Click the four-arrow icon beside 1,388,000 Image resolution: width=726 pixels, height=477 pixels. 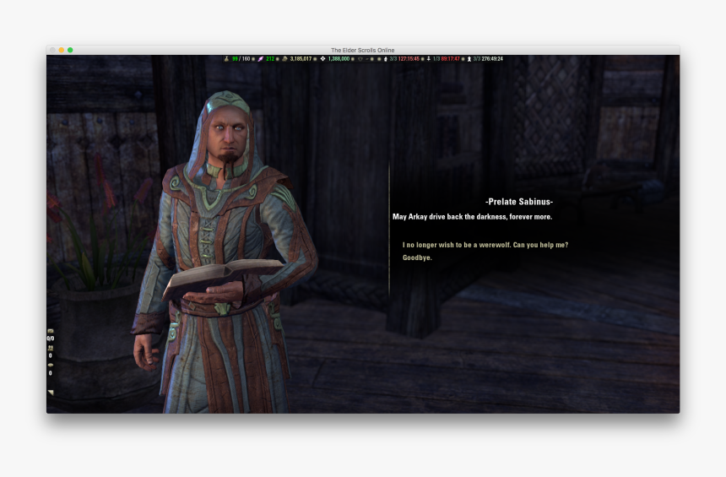322,59
